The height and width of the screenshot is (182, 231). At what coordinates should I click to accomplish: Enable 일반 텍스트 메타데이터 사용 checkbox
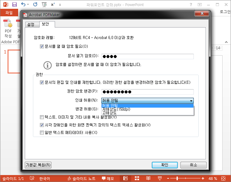coord(42,133)
